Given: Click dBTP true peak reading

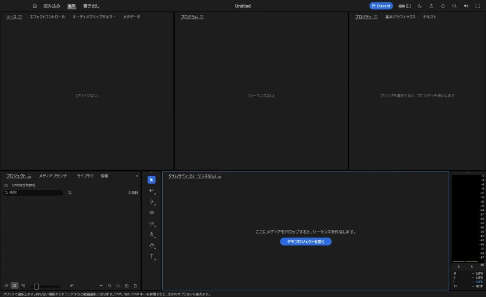Looking at the screenshot, I should pyautogui.click(x=477, y=286).
